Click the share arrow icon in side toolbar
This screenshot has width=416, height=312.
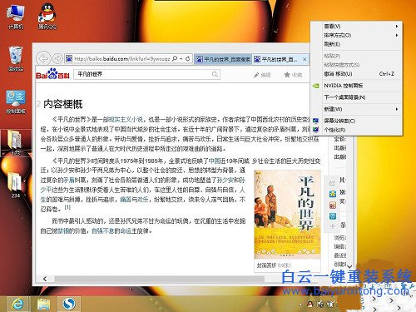333,183
